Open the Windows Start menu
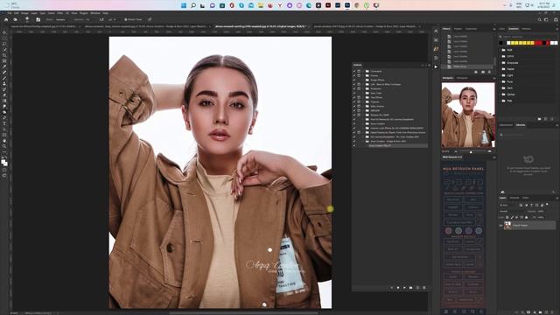 184,5
